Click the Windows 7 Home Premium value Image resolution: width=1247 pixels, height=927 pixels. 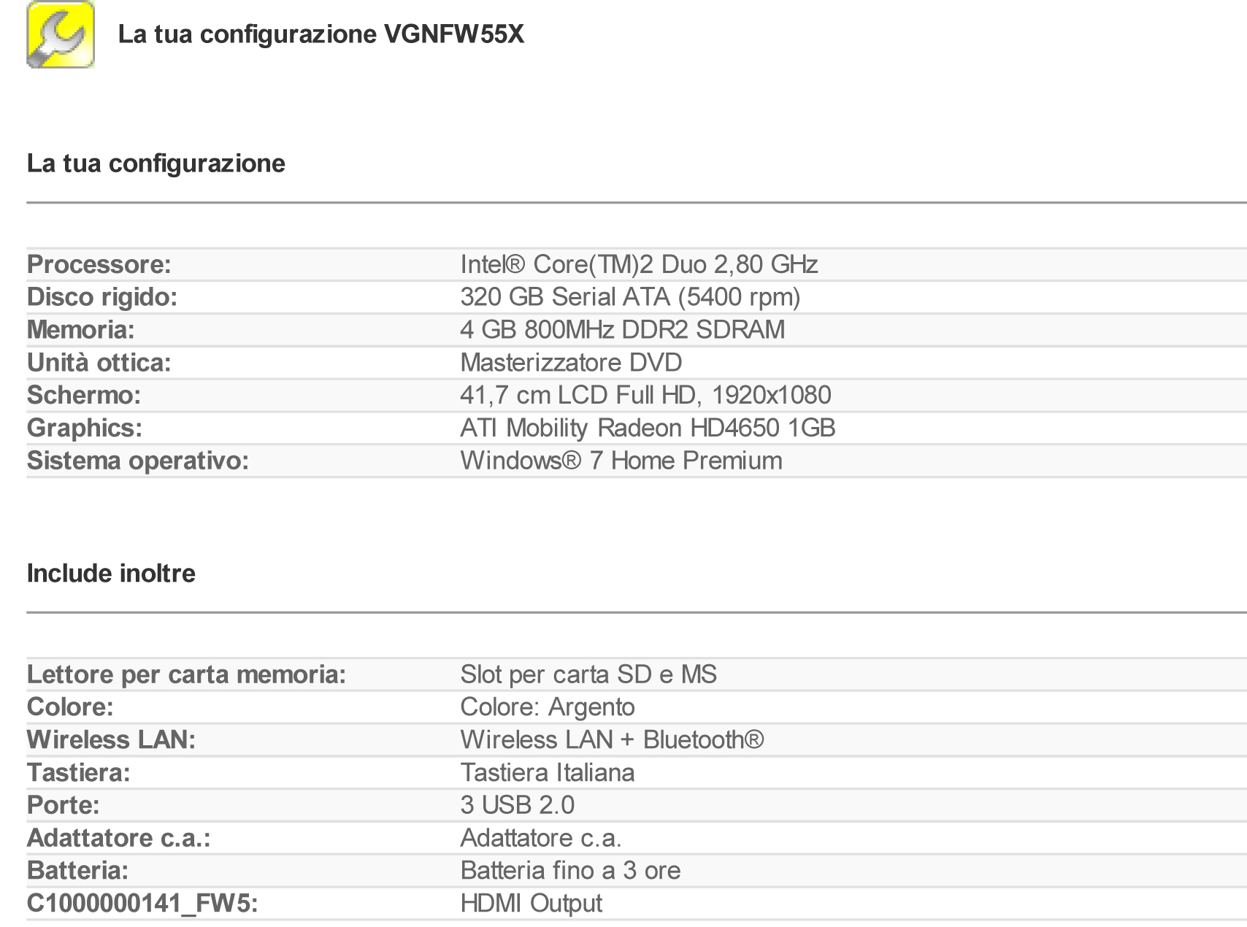pyautogui.click(x=621, y=461)
